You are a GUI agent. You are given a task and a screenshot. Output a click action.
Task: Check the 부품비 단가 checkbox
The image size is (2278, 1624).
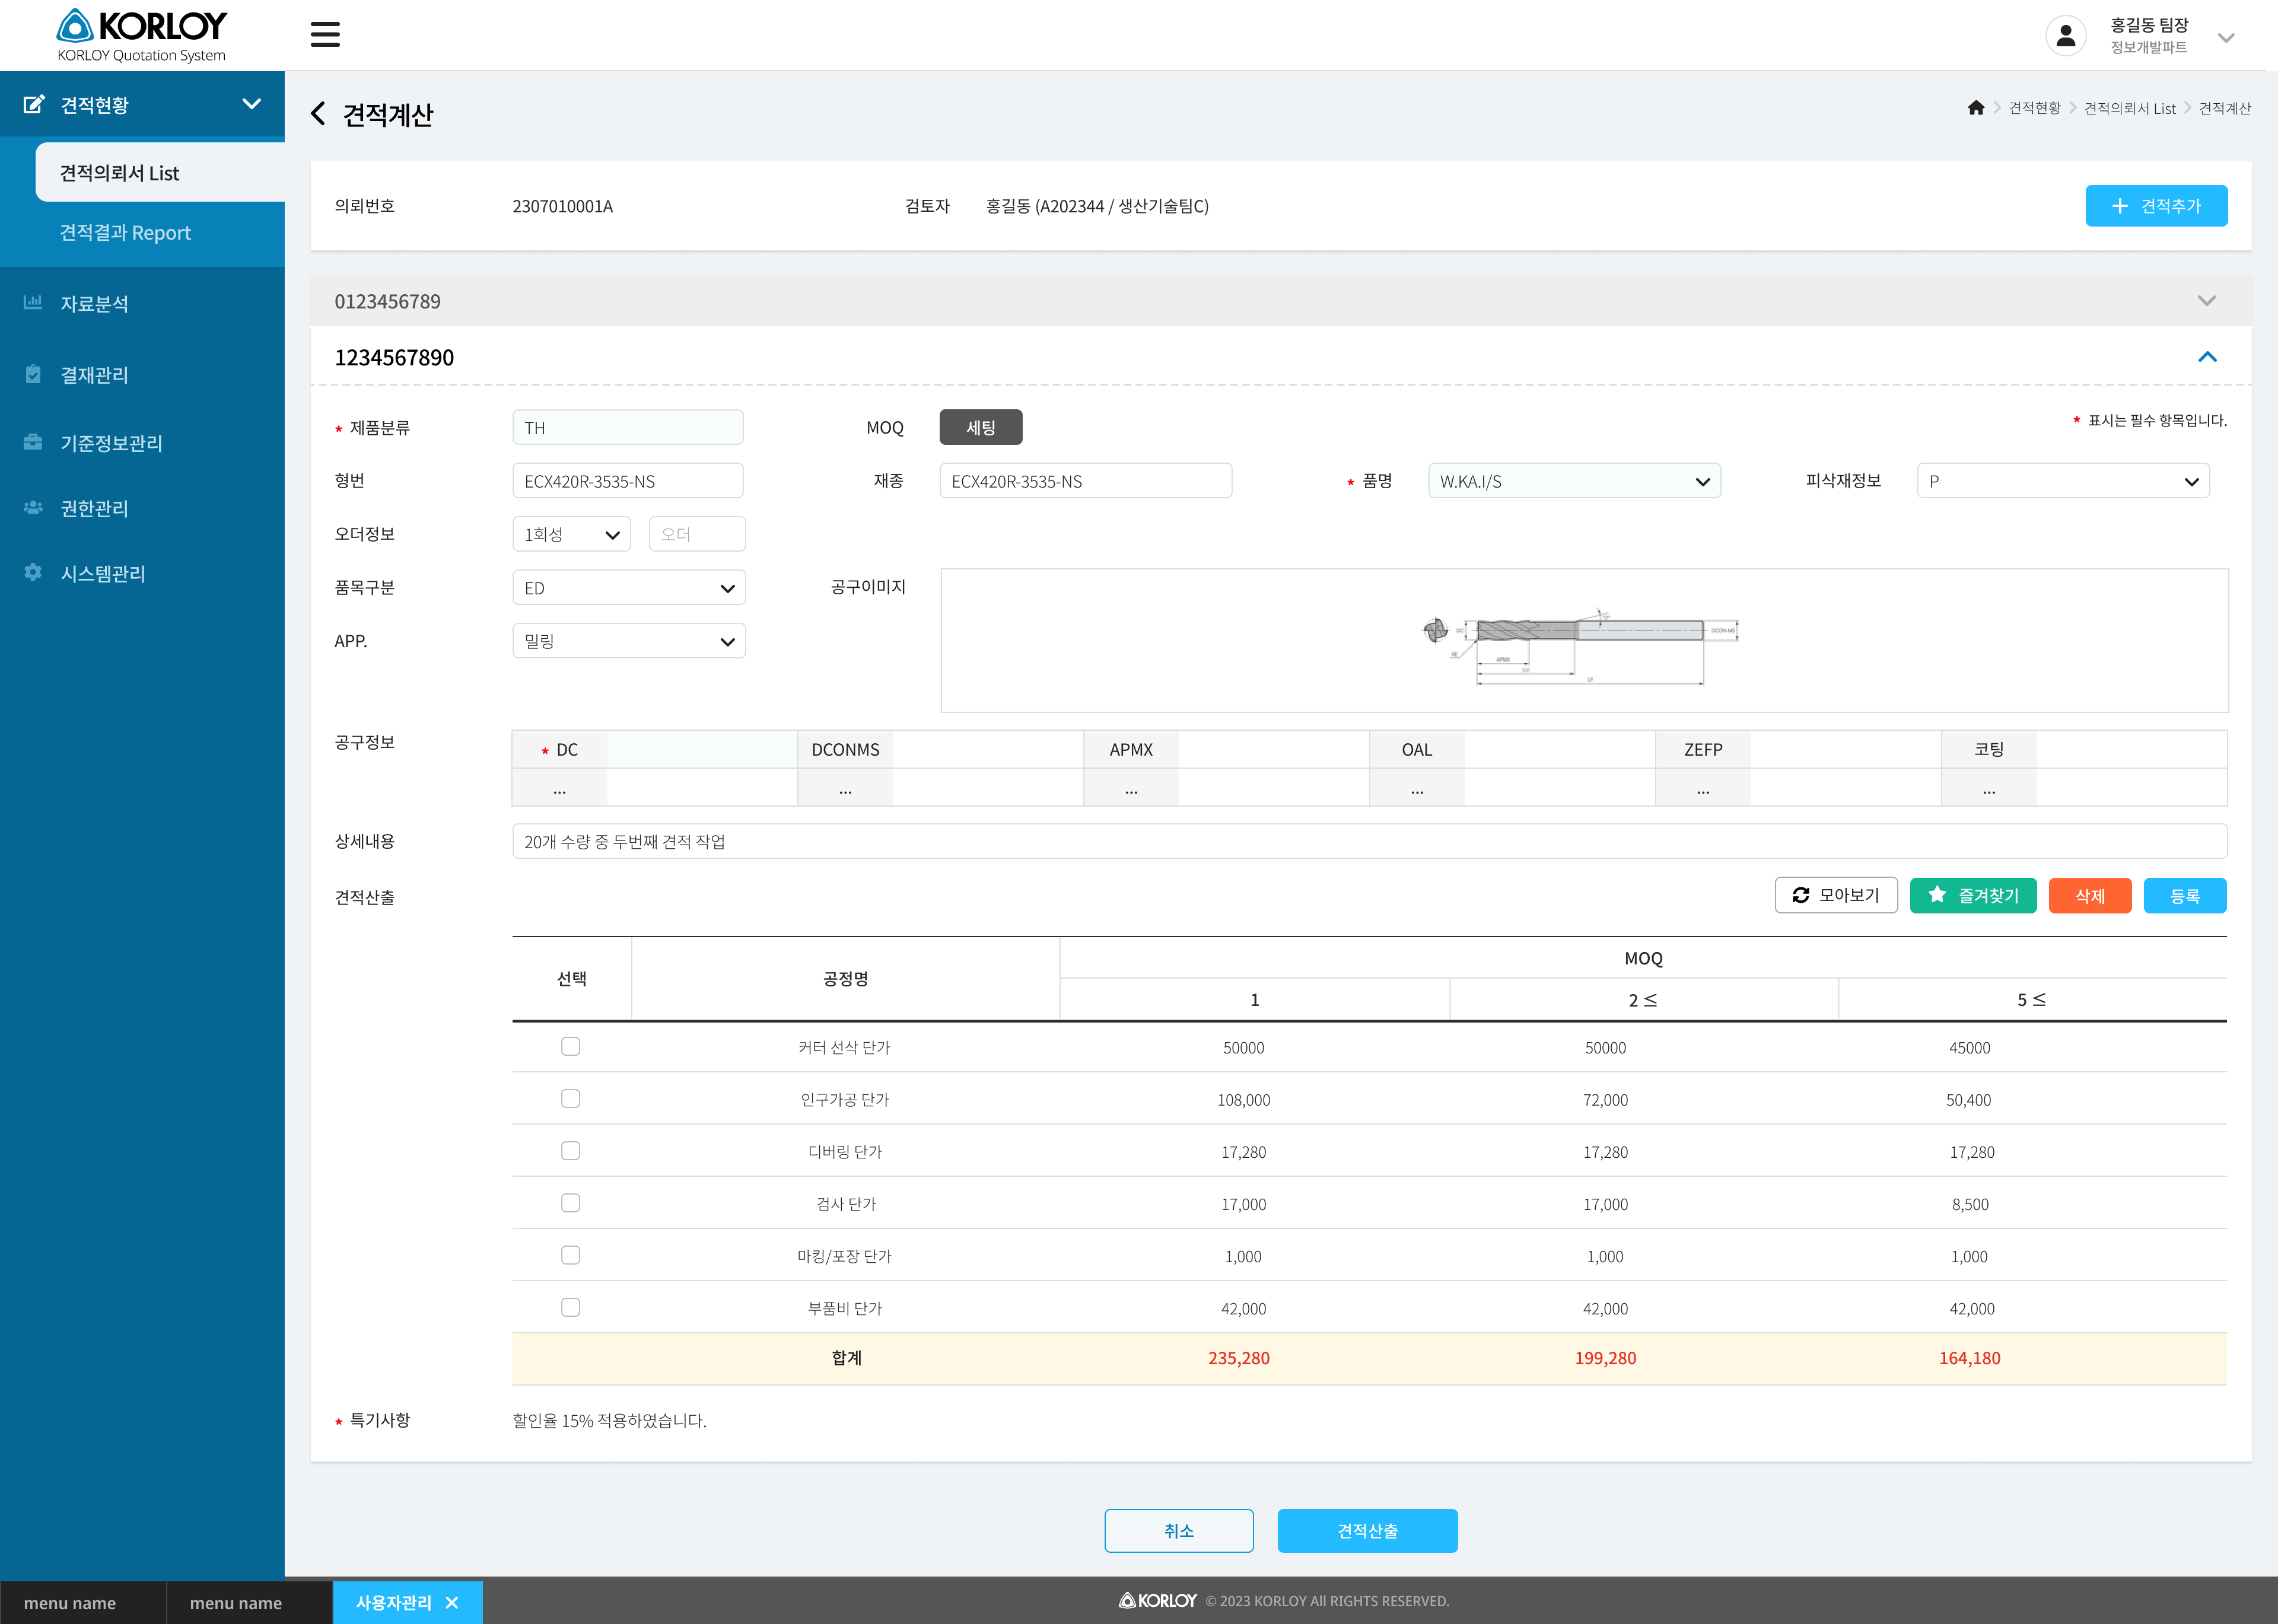point(570,1307)
